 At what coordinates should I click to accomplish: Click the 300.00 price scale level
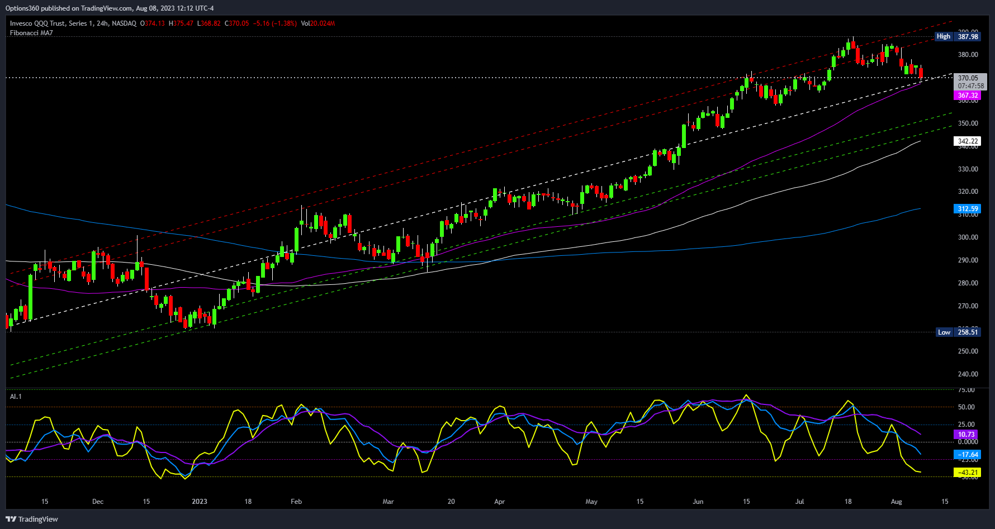click(x=968, y=237)
